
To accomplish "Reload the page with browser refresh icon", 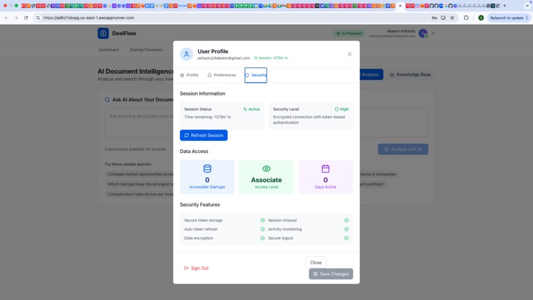I will tap(26, 18).
